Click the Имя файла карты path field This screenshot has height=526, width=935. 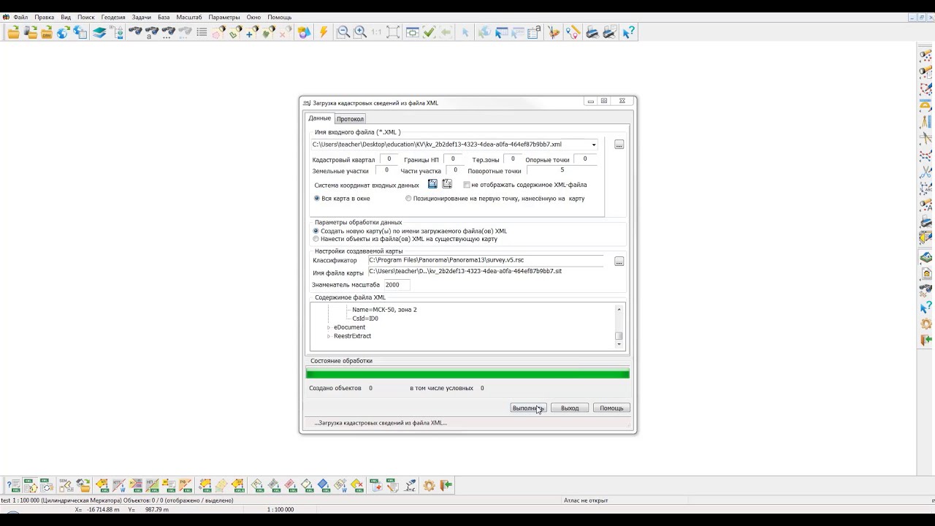pyautogui.click(x=486, y=271)
